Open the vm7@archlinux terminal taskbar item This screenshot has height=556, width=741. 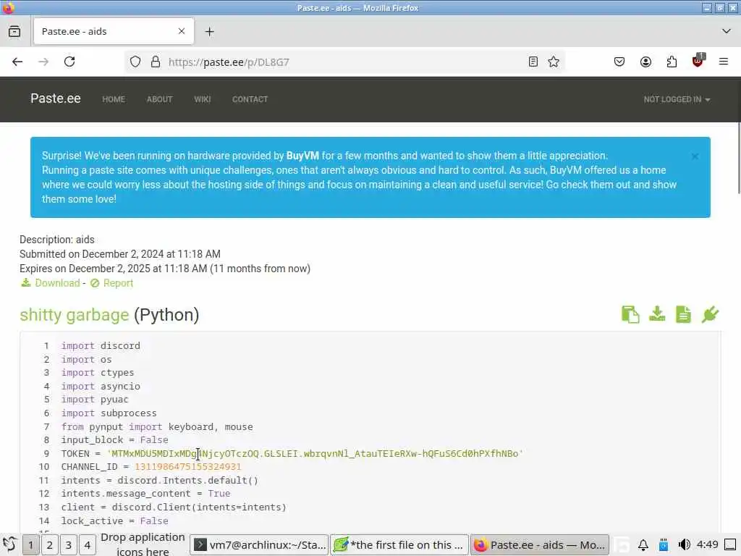click(x=259, y=545)
